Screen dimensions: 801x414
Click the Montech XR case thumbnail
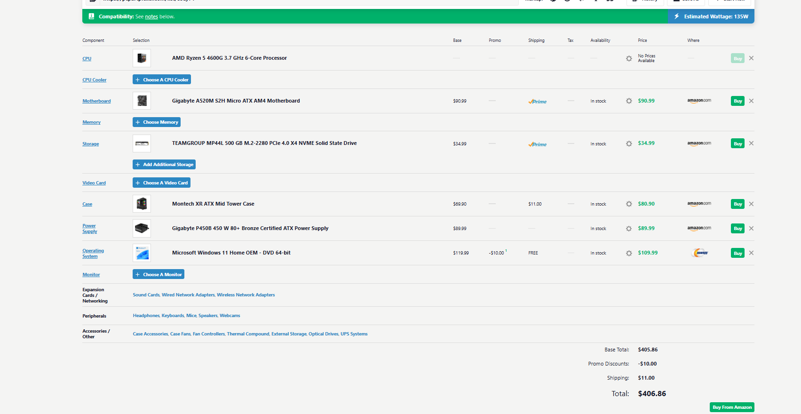[x=142, y=204]
